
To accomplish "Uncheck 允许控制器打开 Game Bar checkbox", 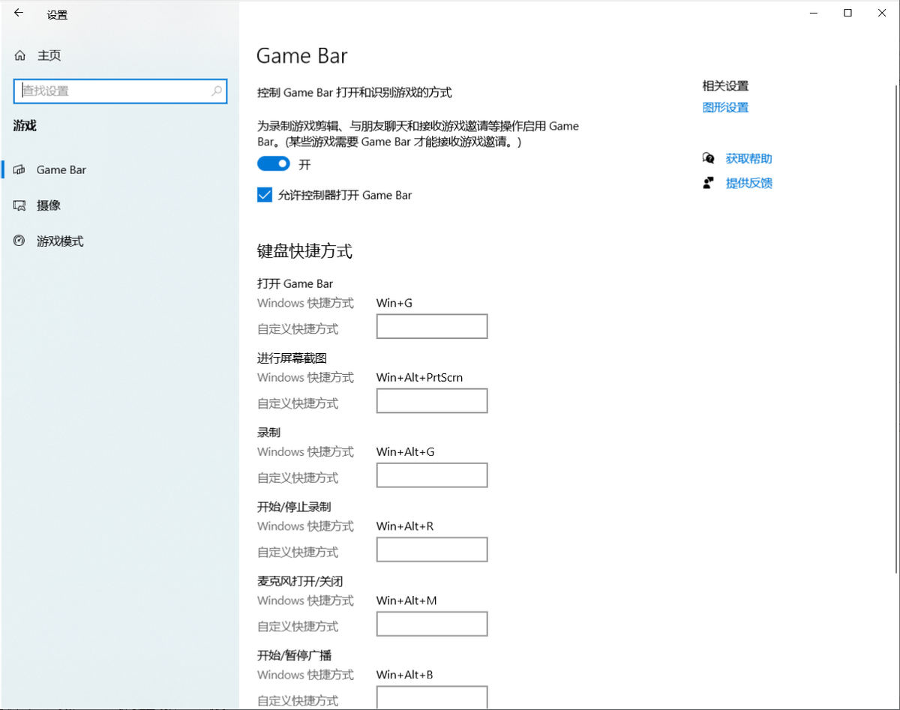I will (x=264, y=195).
